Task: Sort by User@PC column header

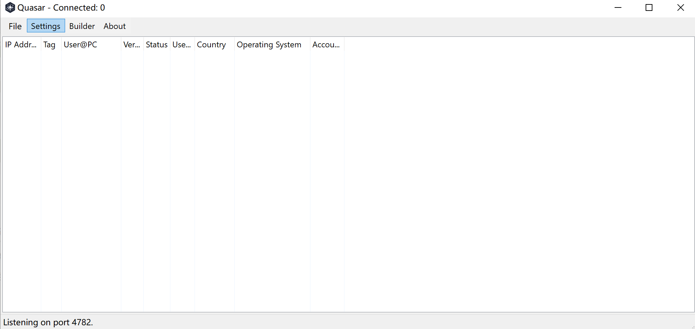Action: click(x=91, y=45)
